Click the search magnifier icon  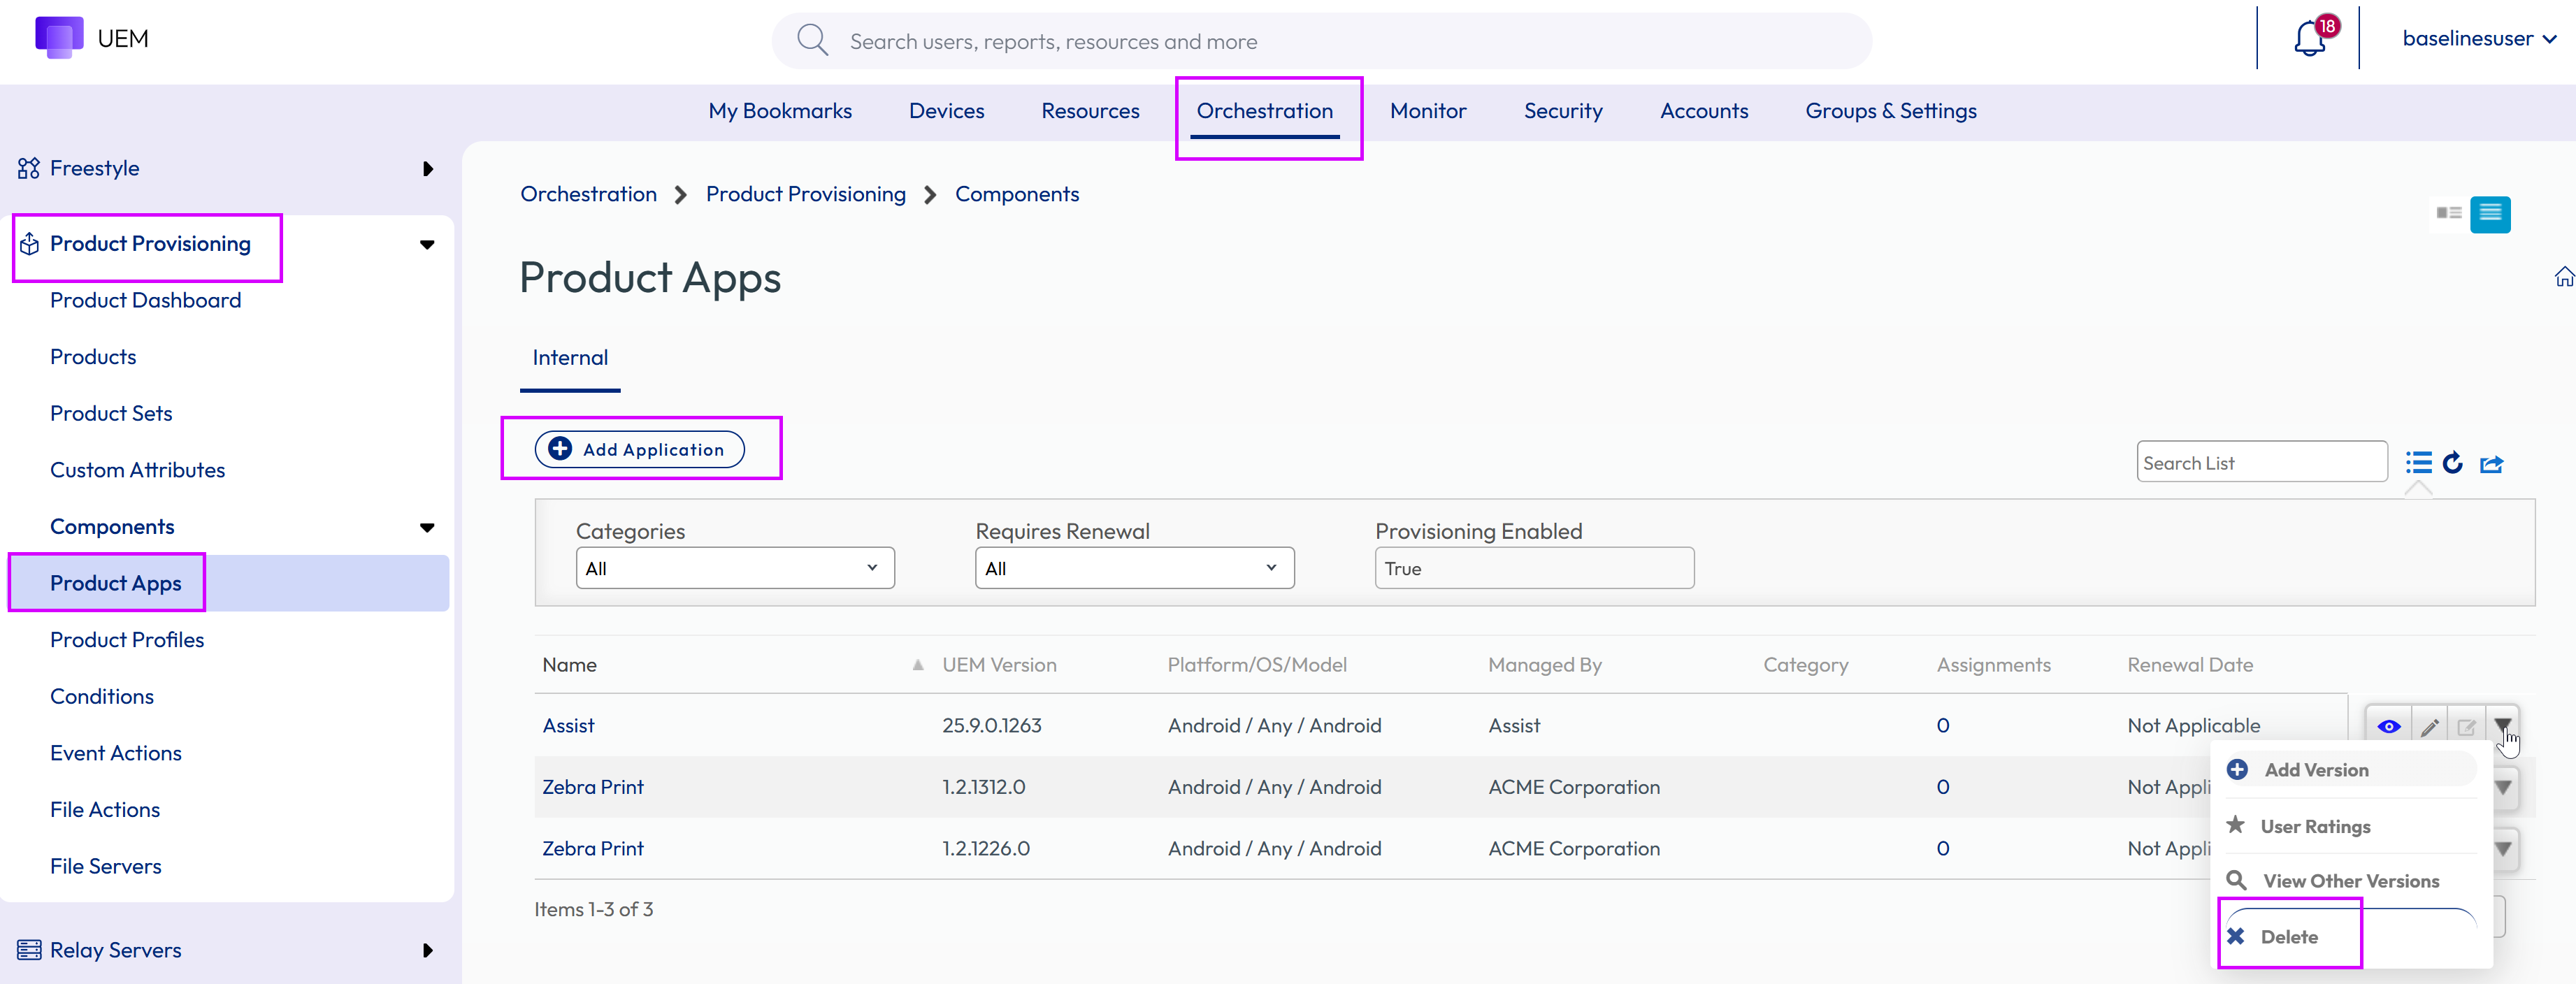pos(812,41)
